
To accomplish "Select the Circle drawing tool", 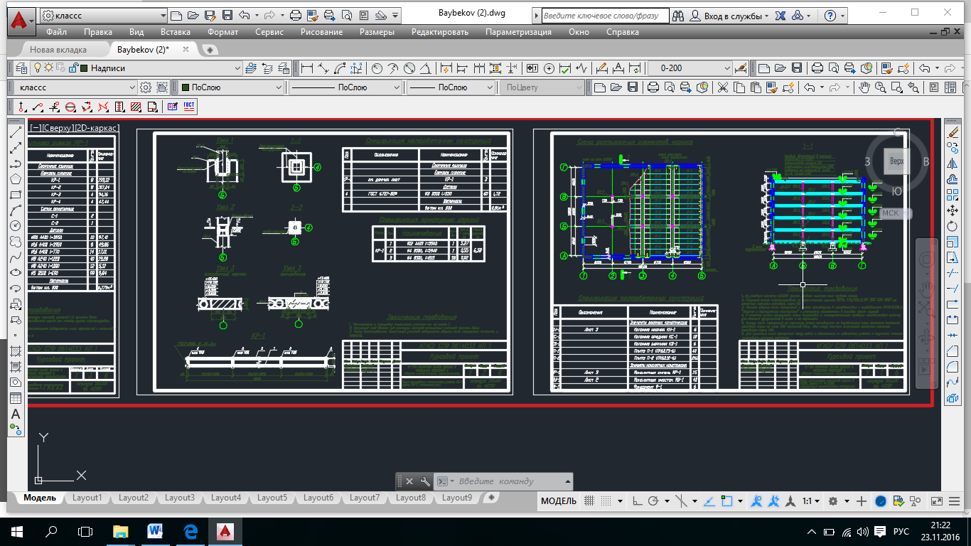I will click(15, 226).
